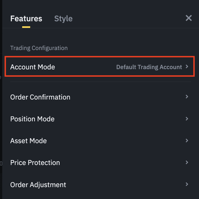199x199 pixels.
Task: Select the Features tab
Action: 26,19
